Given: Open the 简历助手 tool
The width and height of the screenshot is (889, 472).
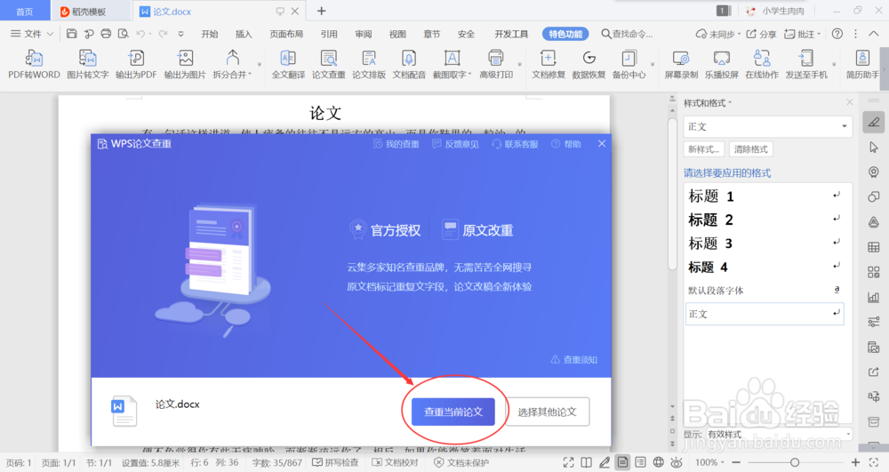Looking at the screenshot, I should (x=862, y=64).
